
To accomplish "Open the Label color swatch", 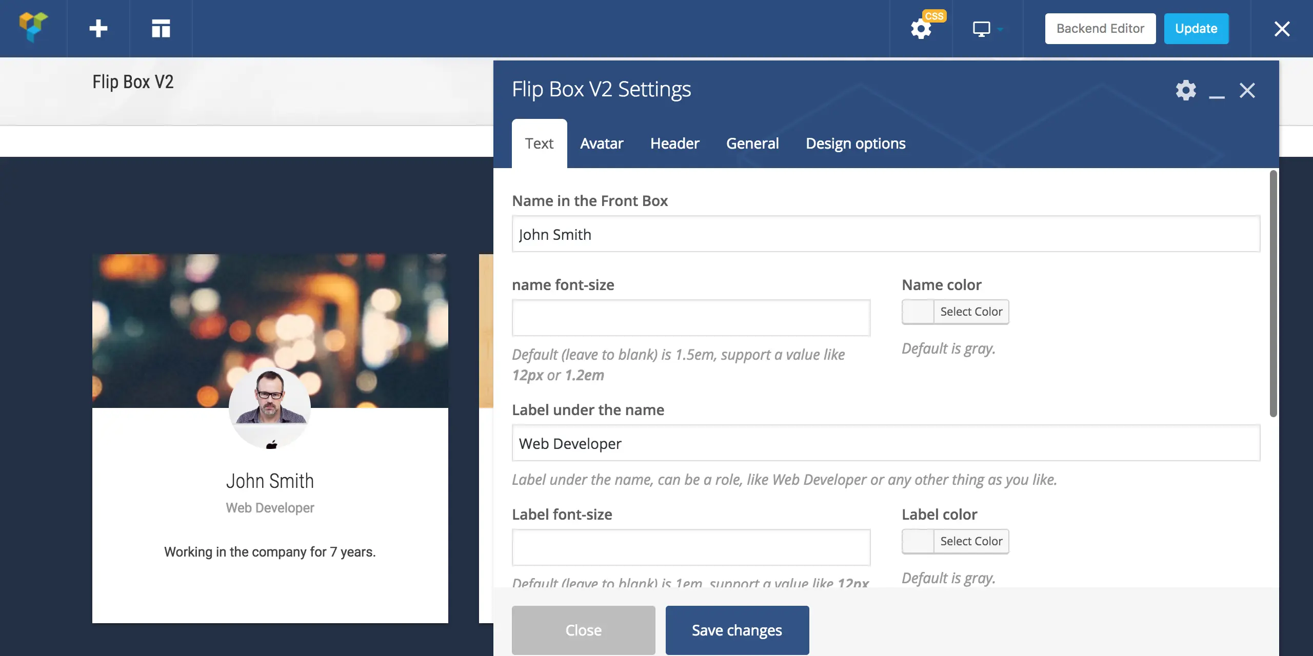I will point(918,541).
